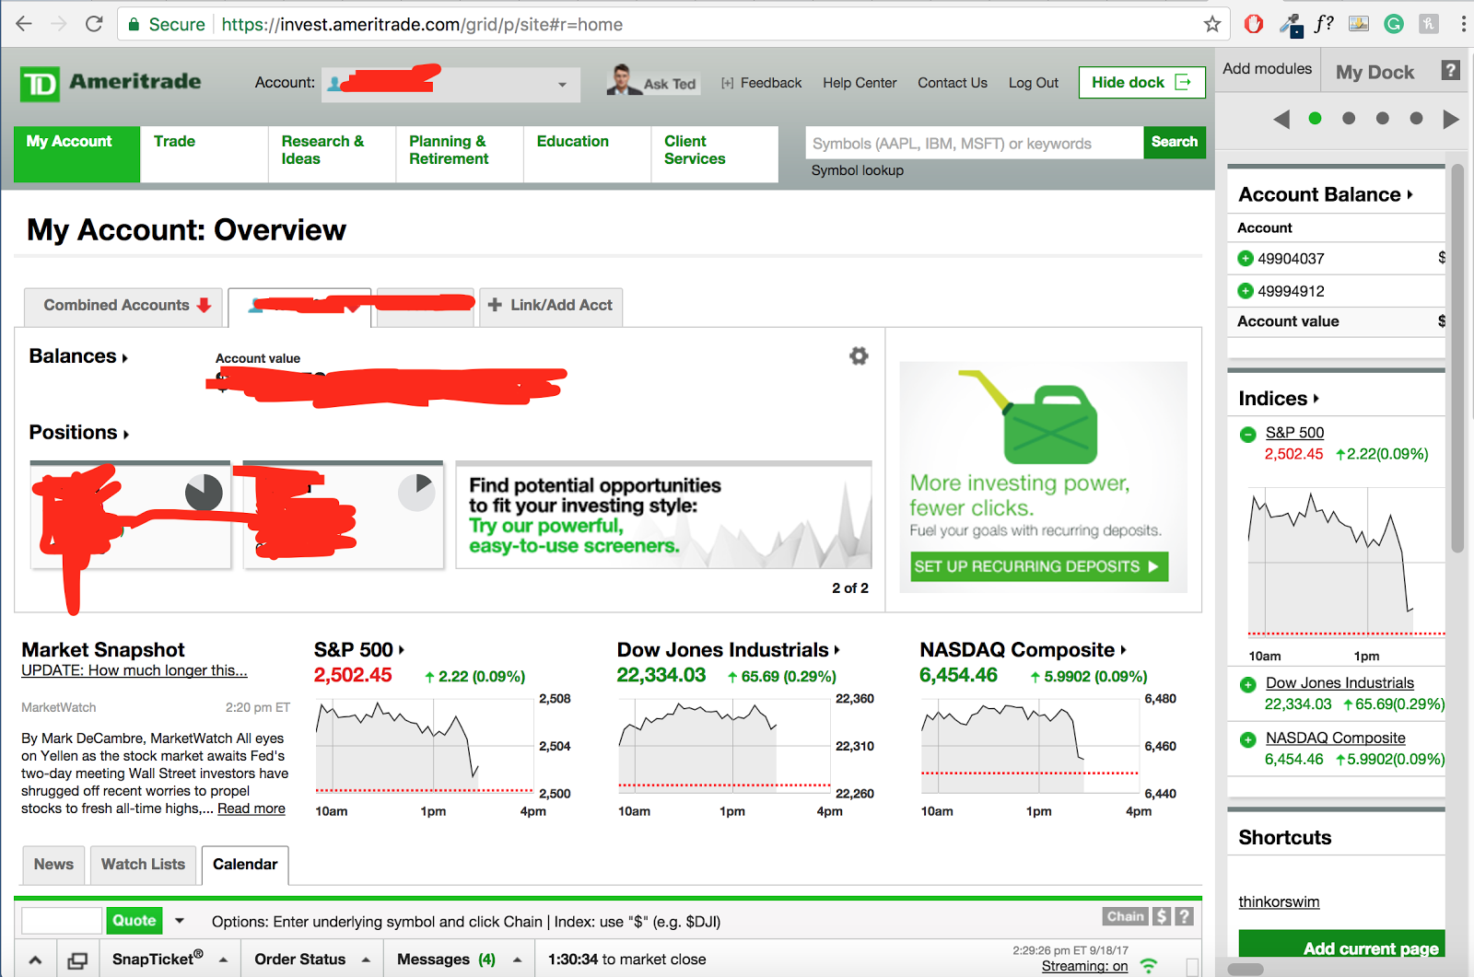Click the red arrow on Combined Accounts tab
Screen dimensions: 1474x977
click(x=205, y=305)
